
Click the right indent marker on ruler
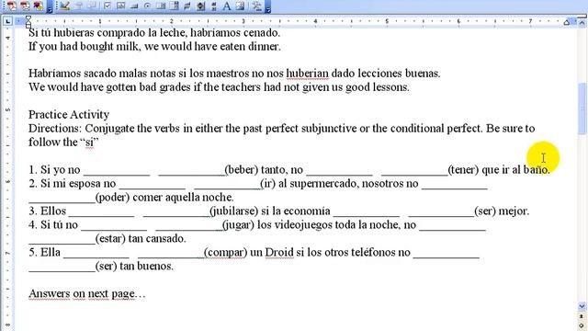pos(567,22)
